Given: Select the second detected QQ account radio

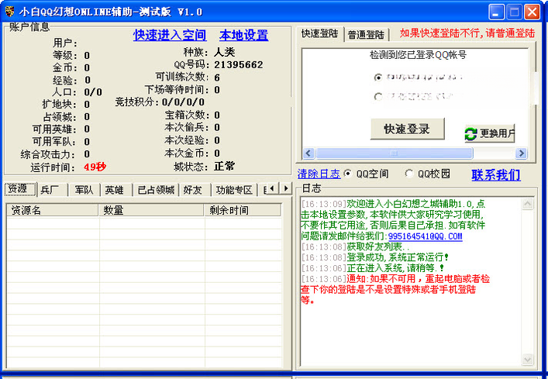Looking at the screenshot, I should pyautogui.click(x=377, y=96).
